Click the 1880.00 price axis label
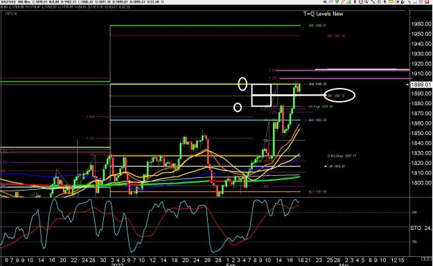This screenshot has width=433, height=266. [421, 104]
